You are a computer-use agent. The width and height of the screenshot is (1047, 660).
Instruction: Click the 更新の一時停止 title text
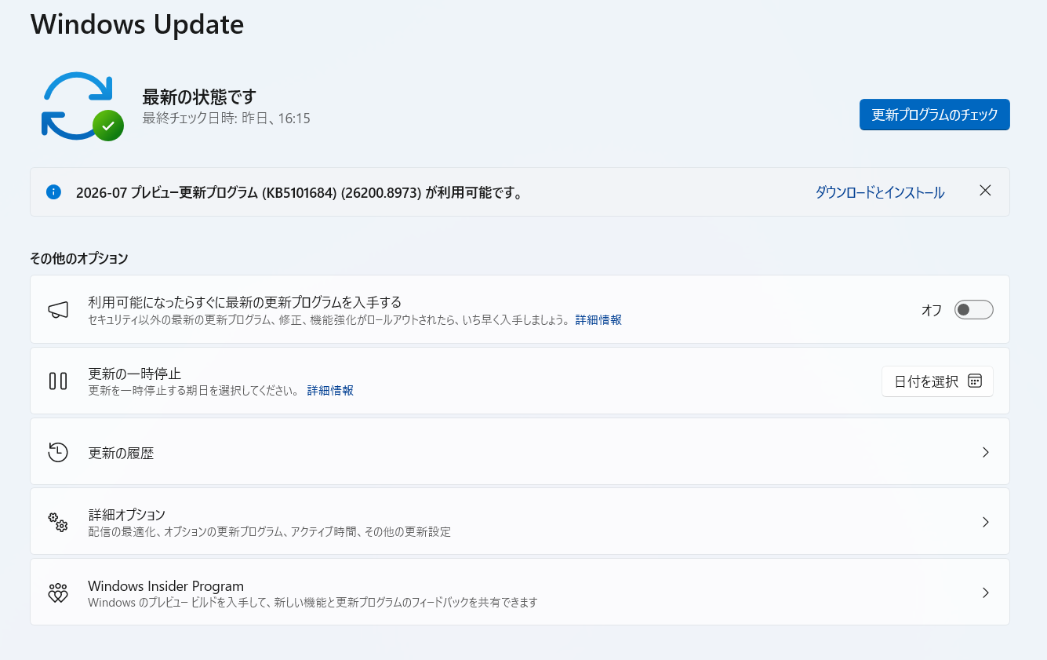point(135,374)
